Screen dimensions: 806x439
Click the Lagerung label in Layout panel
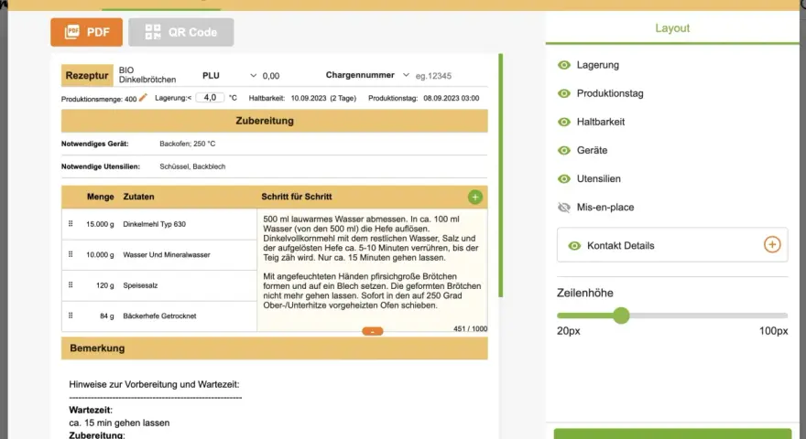pos(598,65)
